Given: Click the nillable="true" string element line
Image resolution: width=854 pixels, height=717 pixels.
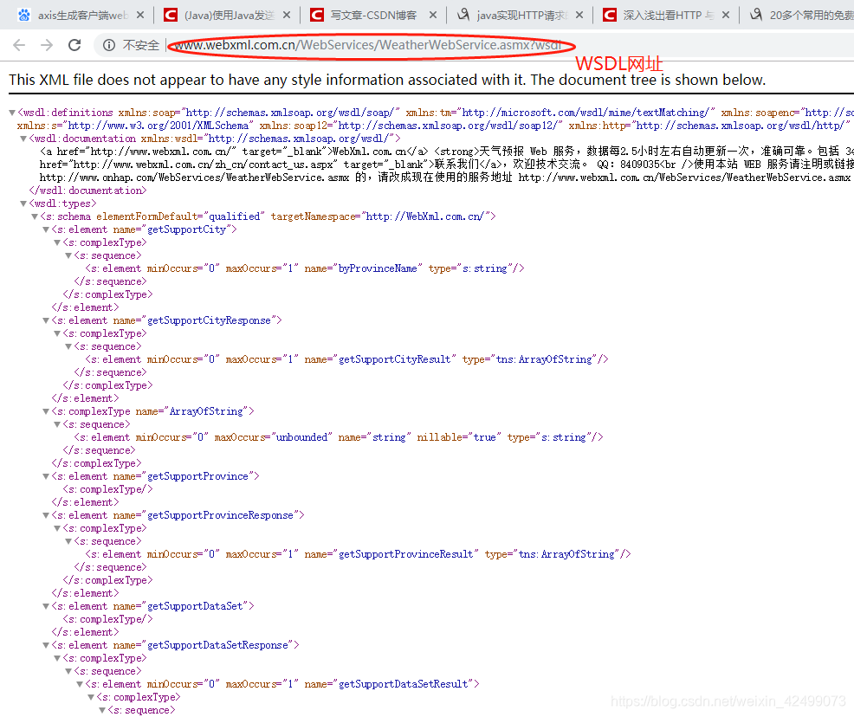Looking at the screenshot, I should pyautogui.click(x=339, y=437).
